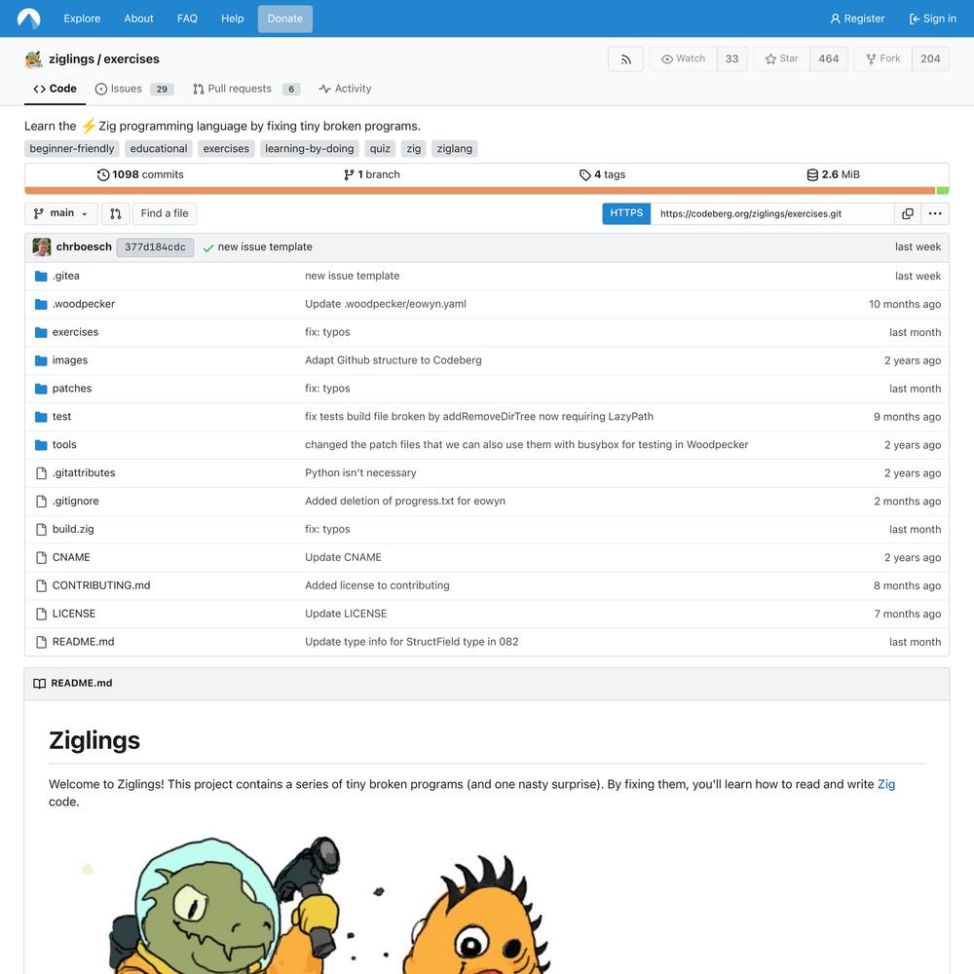The image size is (974, 974).
Task: Open commit 'Added license to contributing'
Action: 377,585
